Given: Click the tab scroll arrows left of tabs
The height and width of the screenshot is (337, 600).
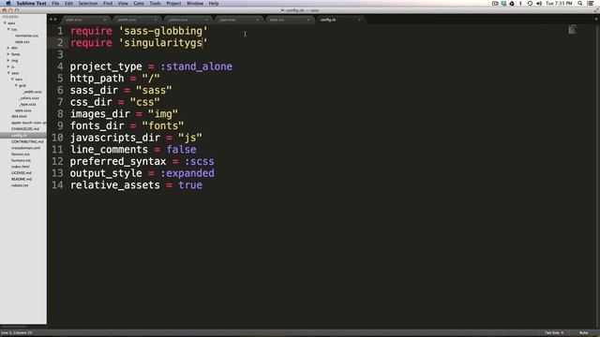Looking at the screenshot, I should [x=52, y=19].
